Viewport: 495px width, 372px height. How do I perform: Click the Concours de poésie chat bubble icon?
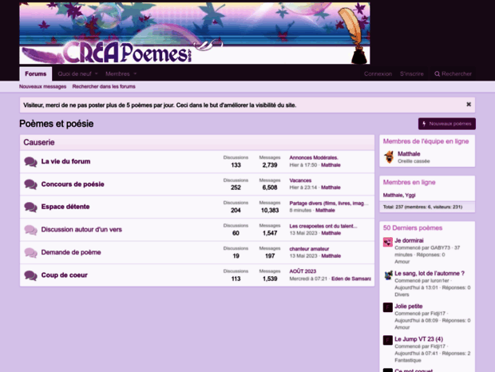pos(30,184)
